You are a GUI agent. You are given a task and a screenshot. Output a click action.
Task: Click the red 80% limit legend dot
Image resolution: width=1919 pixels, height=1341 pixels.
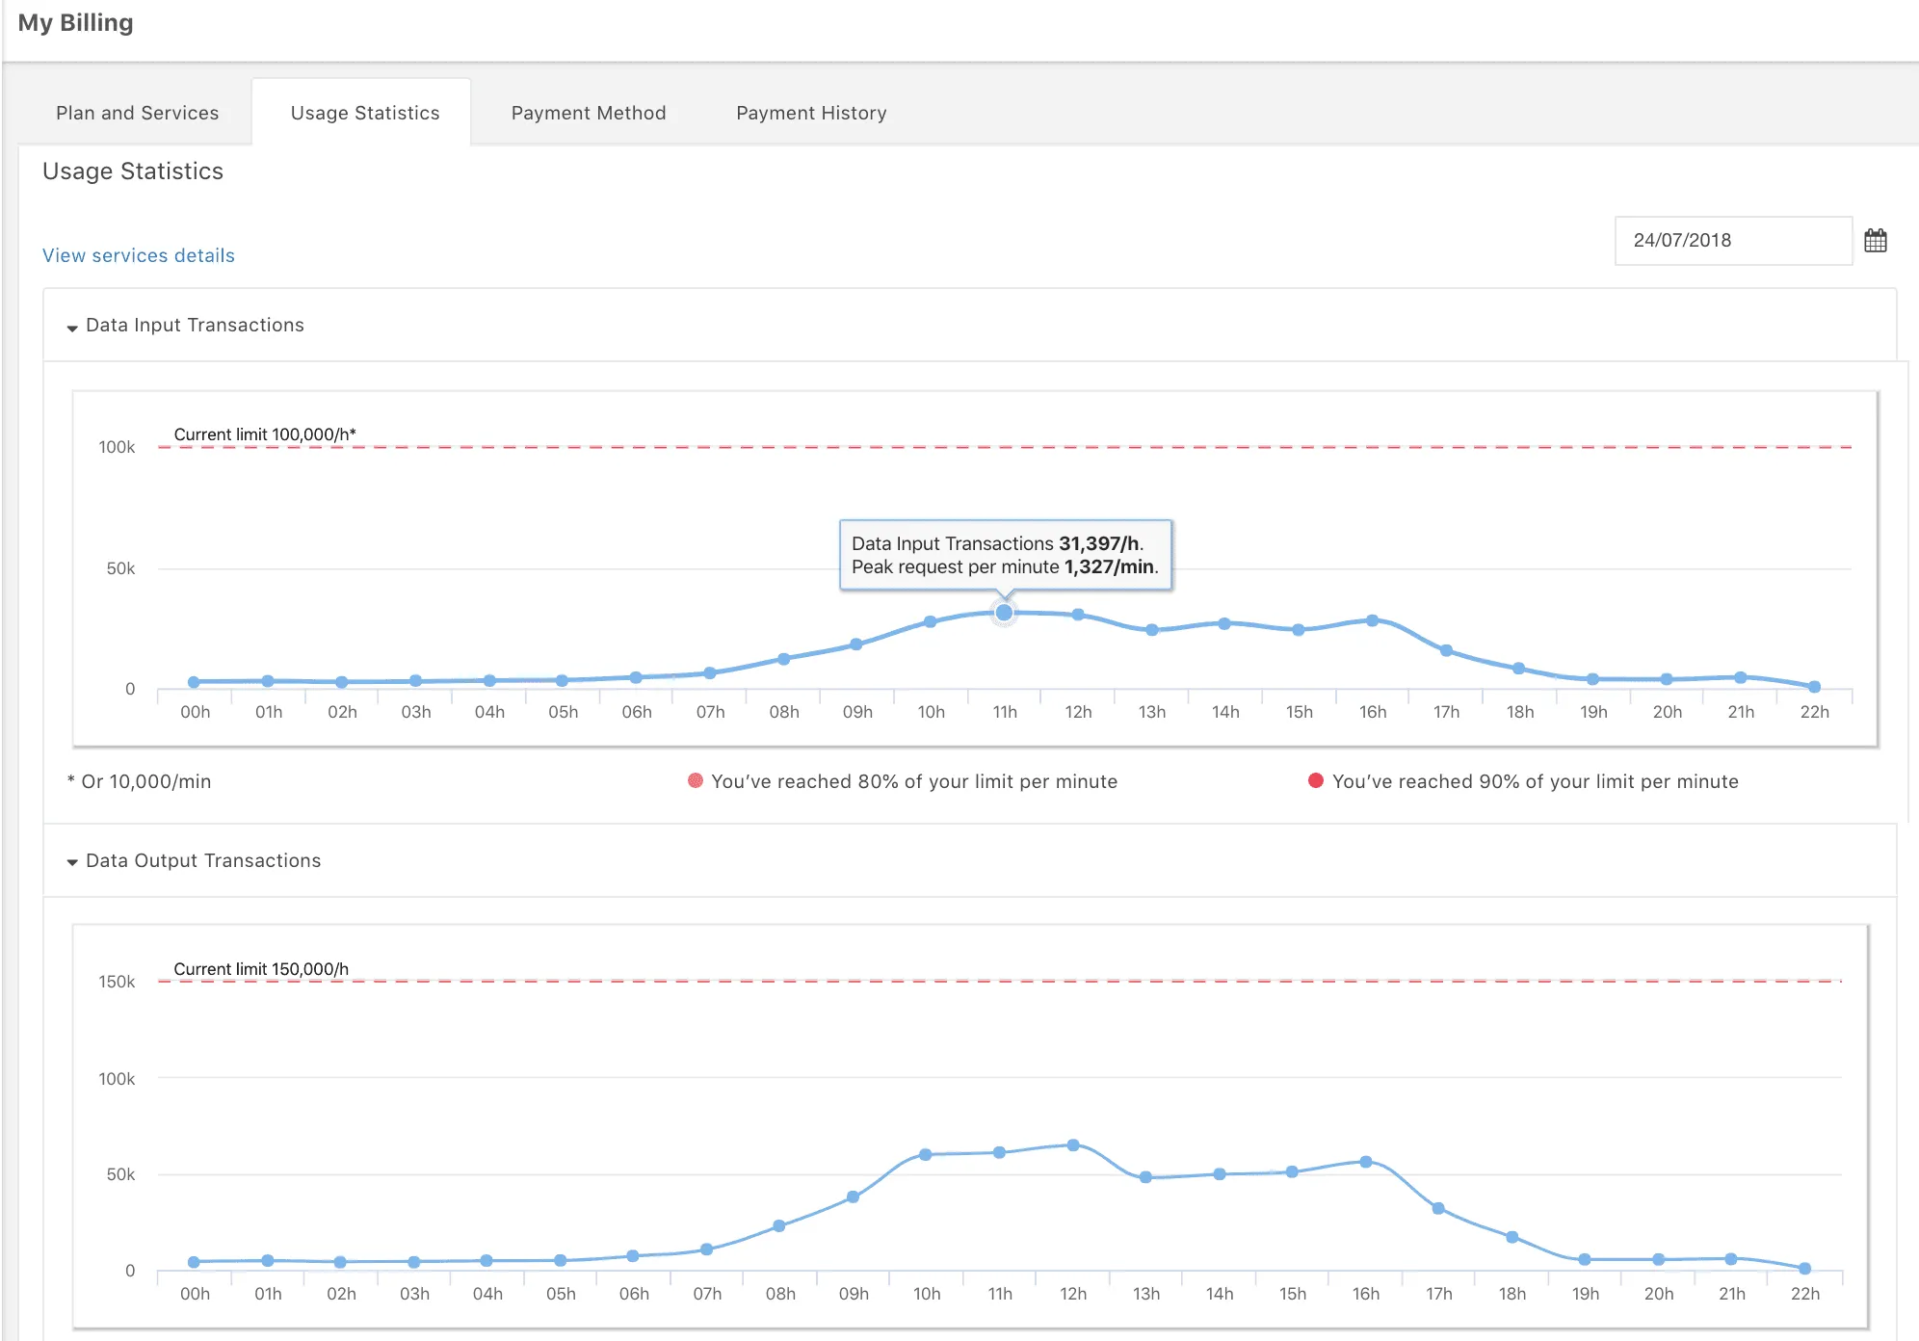coord(693,781)
